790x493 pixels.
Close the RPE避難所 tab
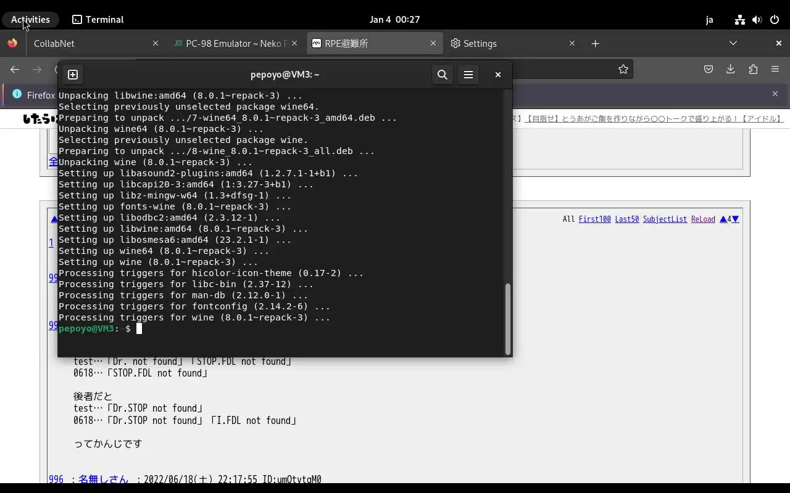click(x=433, y=43)
